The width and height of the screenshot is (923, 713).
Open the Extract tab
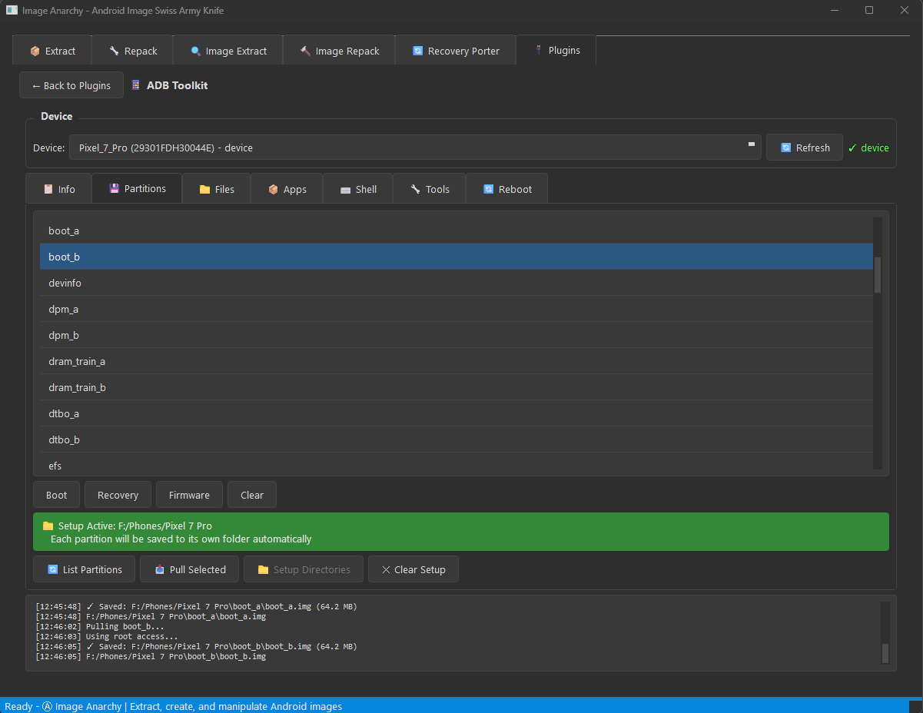52,51
